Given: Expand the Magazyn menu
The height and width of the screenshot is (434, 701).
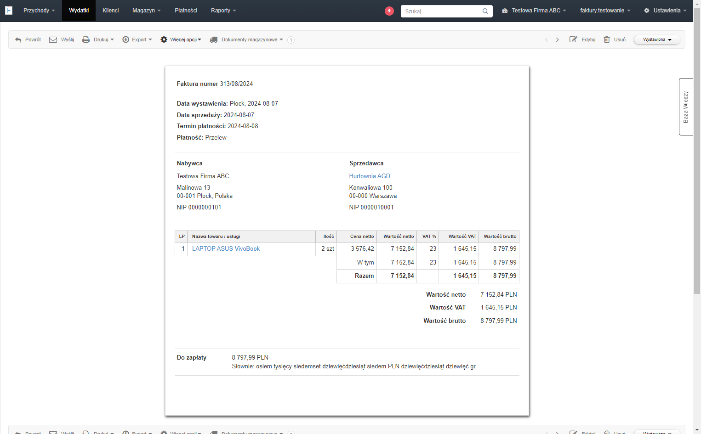Looking at the screenshot, I should point(146,11).
